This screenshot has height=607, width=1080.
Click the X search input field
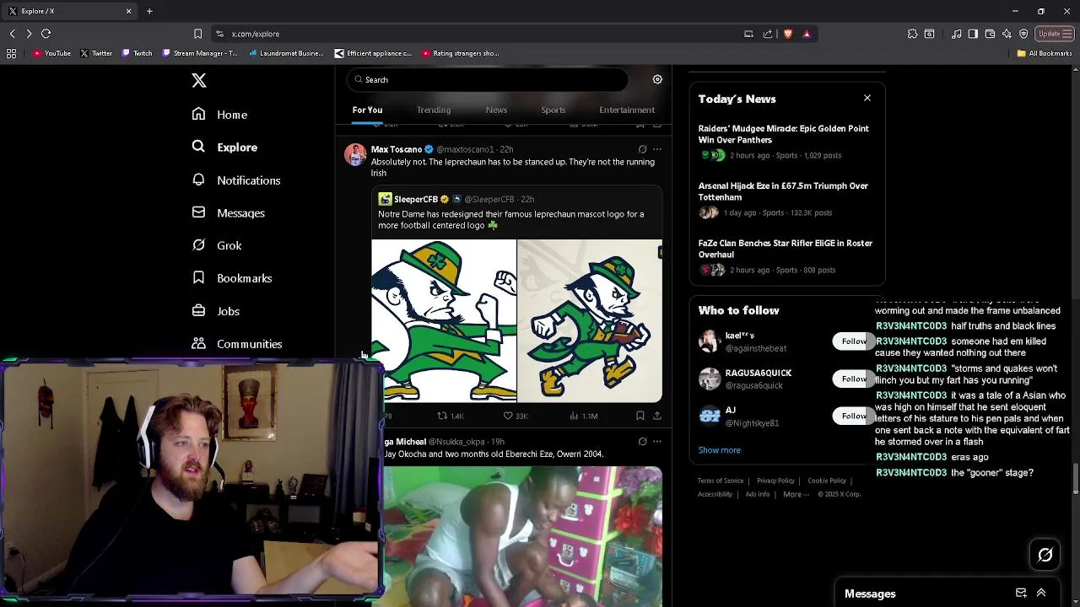487,80
